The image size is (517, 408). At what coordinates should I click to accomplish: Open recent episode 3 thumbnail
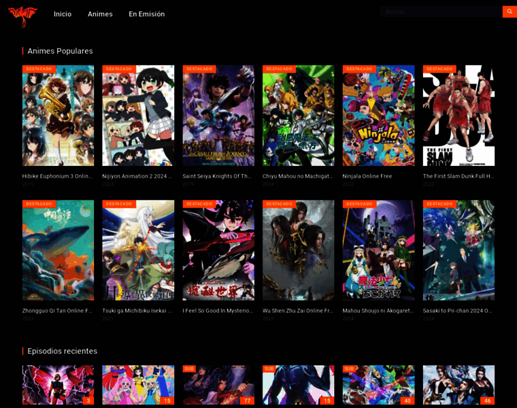[58, 385]
